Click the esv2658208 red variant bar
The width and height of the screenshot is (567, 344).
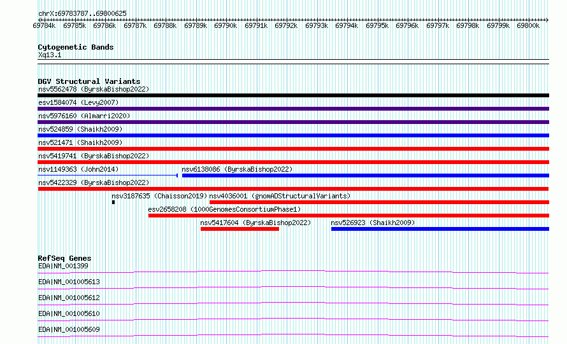tap(348, 216)
